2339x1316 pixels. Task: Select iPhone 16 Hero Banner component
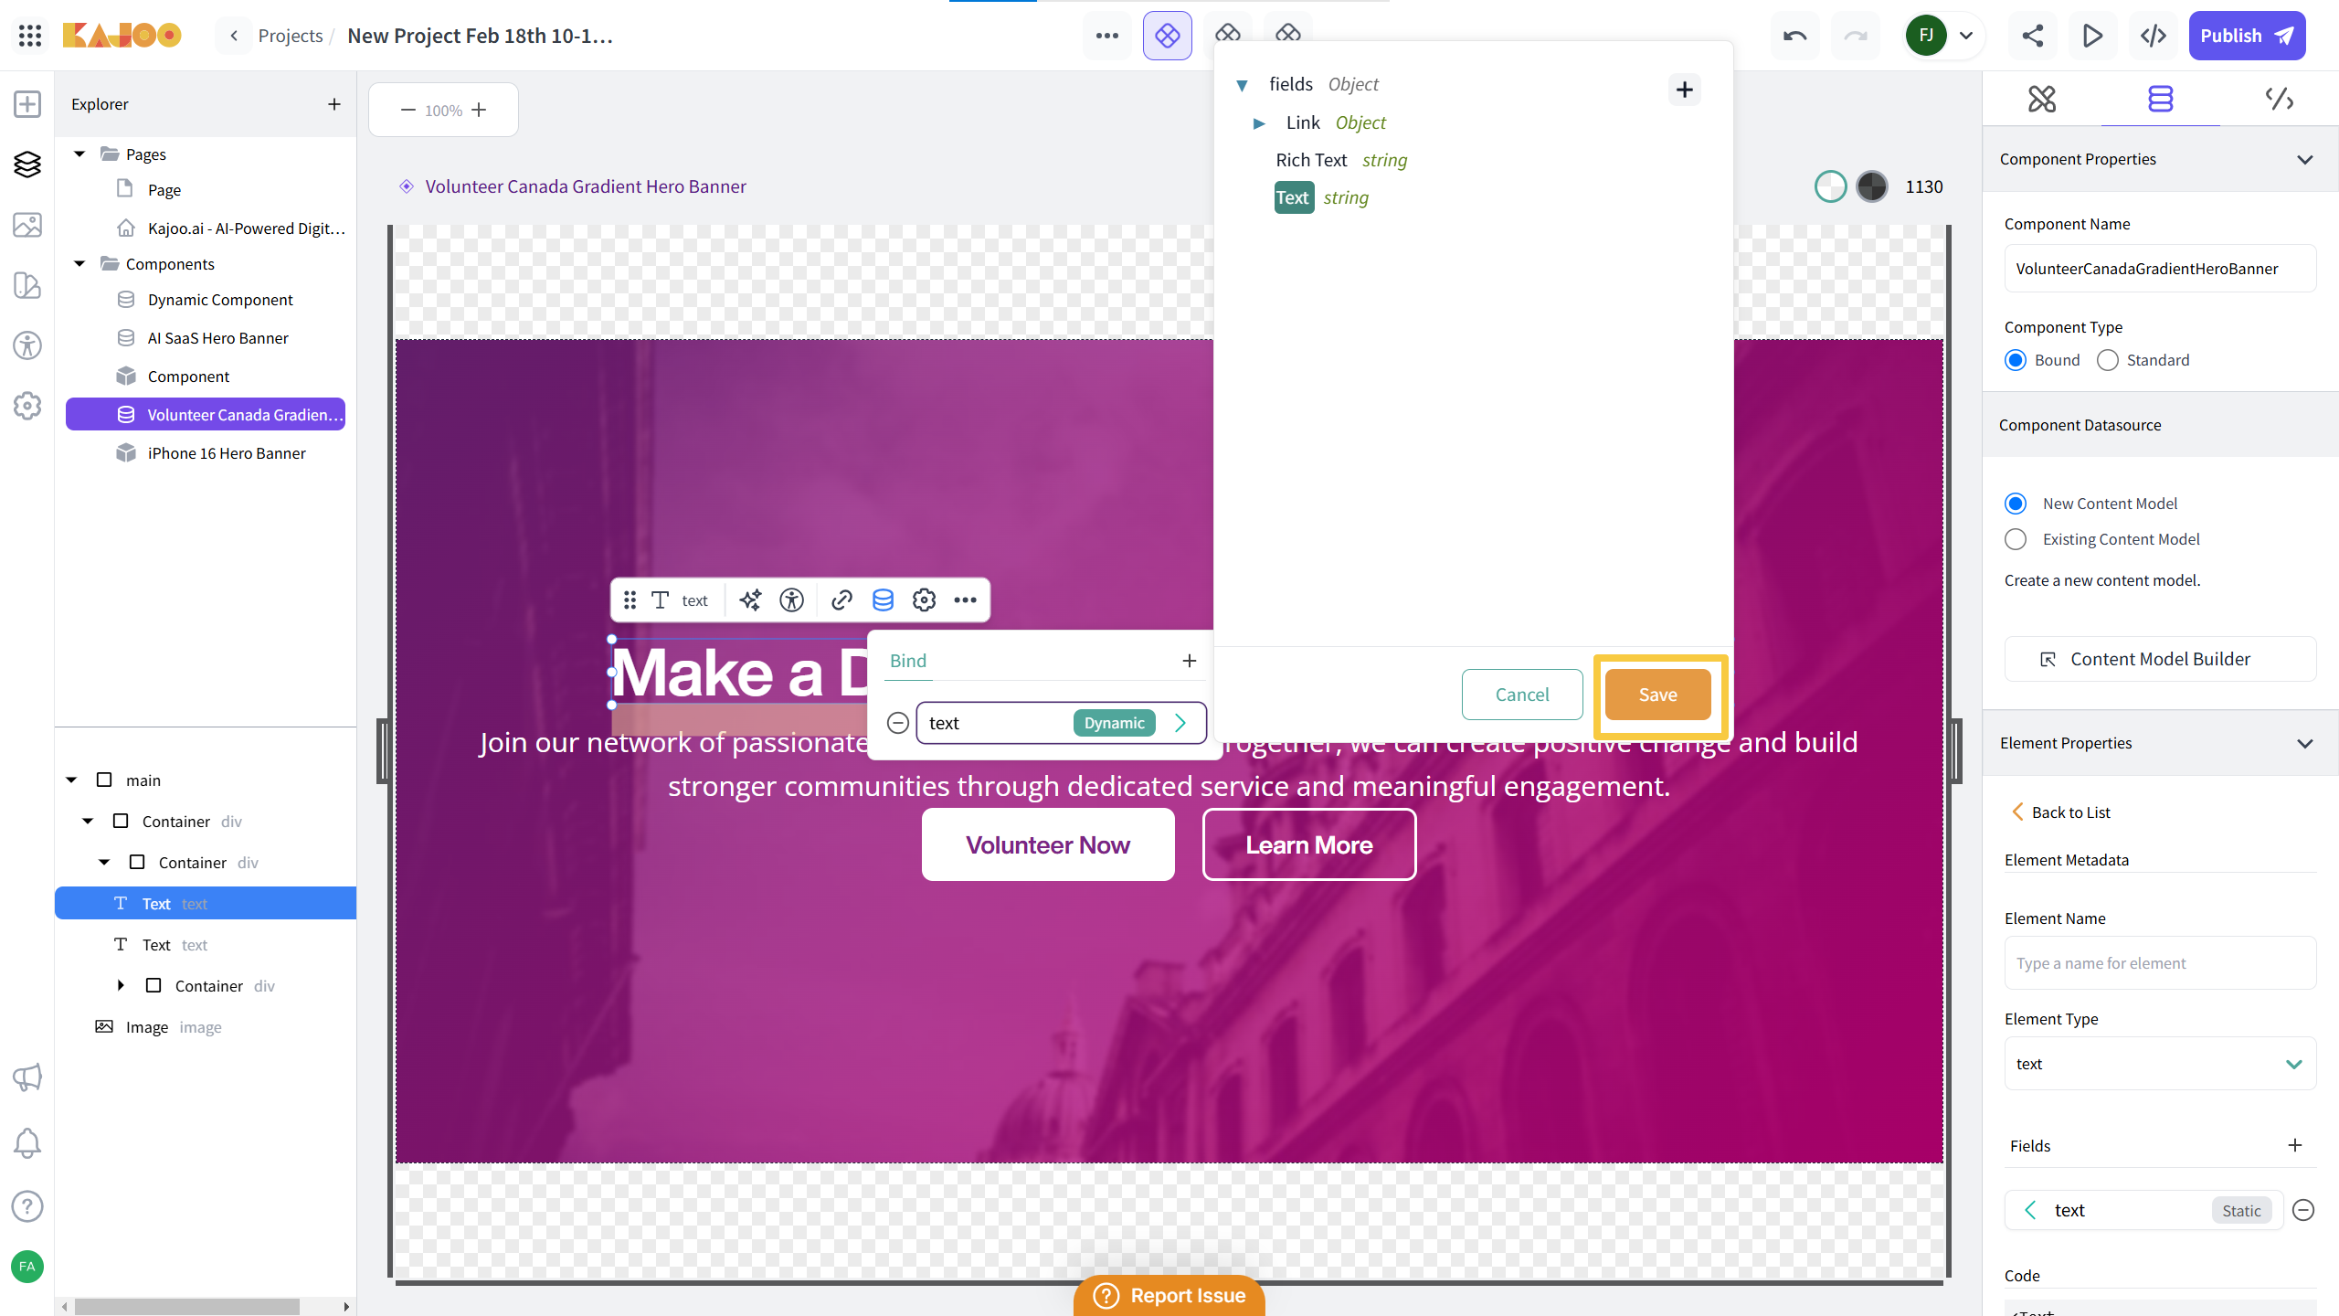coord(227,453)
